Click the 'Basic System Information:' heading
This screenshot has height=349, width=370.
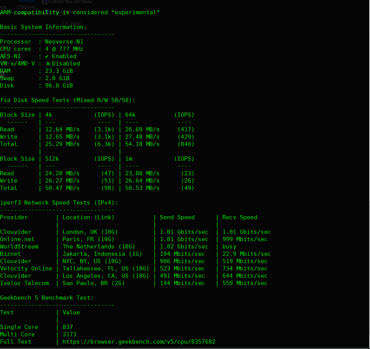point(43,27)
